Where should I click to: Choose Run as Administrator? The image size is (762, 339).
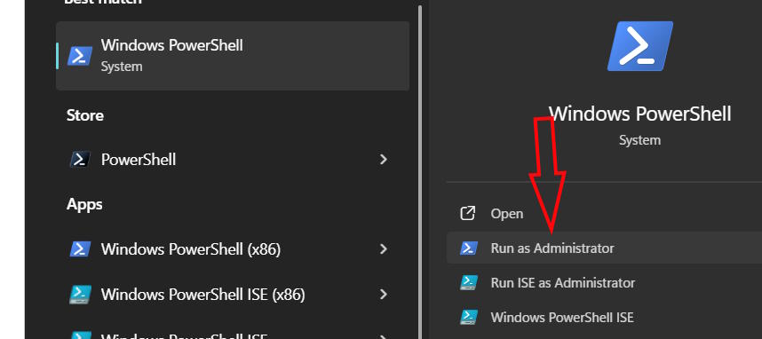604,248
